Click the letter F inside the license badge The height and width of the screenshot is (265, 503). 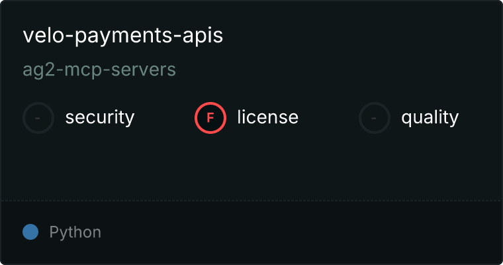point(210,118)
